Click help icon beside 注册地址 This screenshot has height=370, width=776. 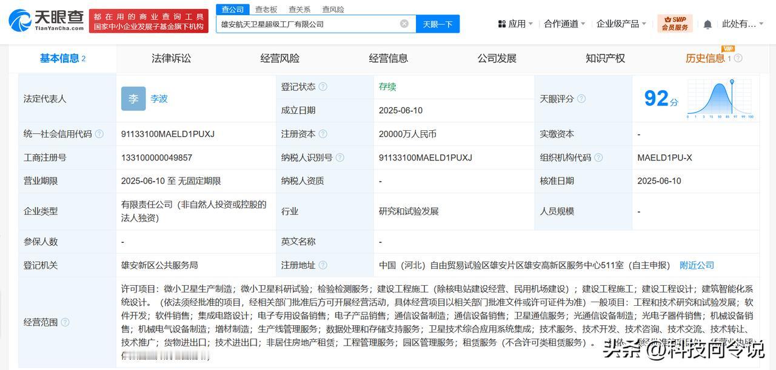323,265
